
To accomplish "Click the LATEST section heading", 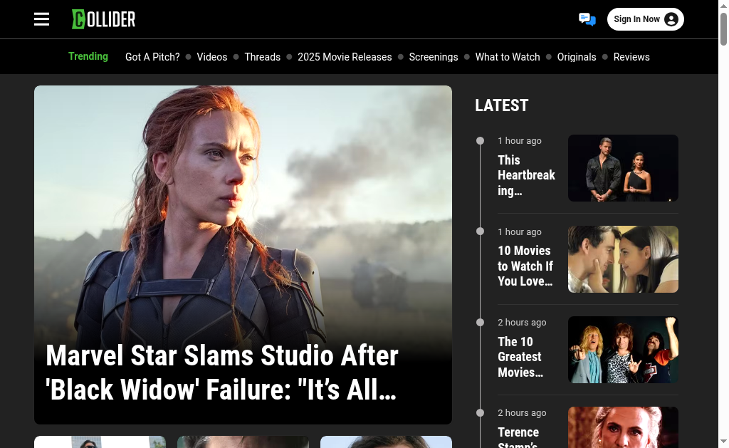I will pos(502,105).
